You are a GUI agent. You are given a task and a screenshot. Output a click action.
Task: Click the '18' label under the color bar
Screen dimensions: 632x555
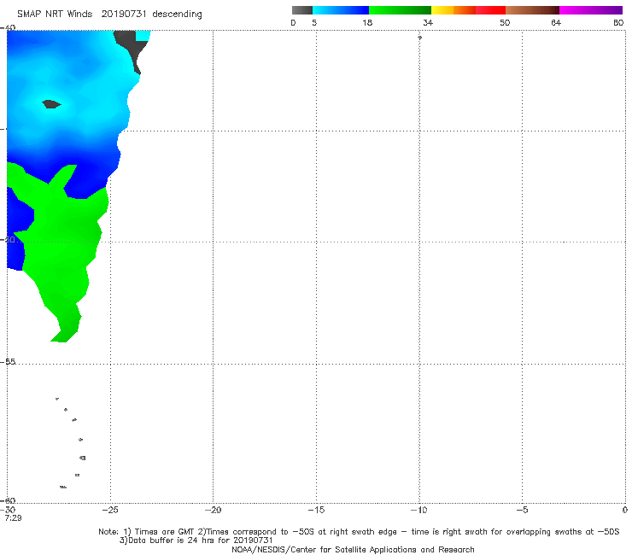pos(367,22)
